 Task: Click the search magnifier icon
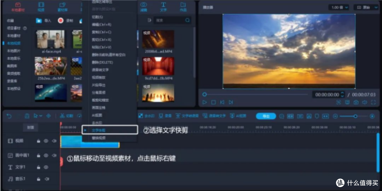pos(187,21)
